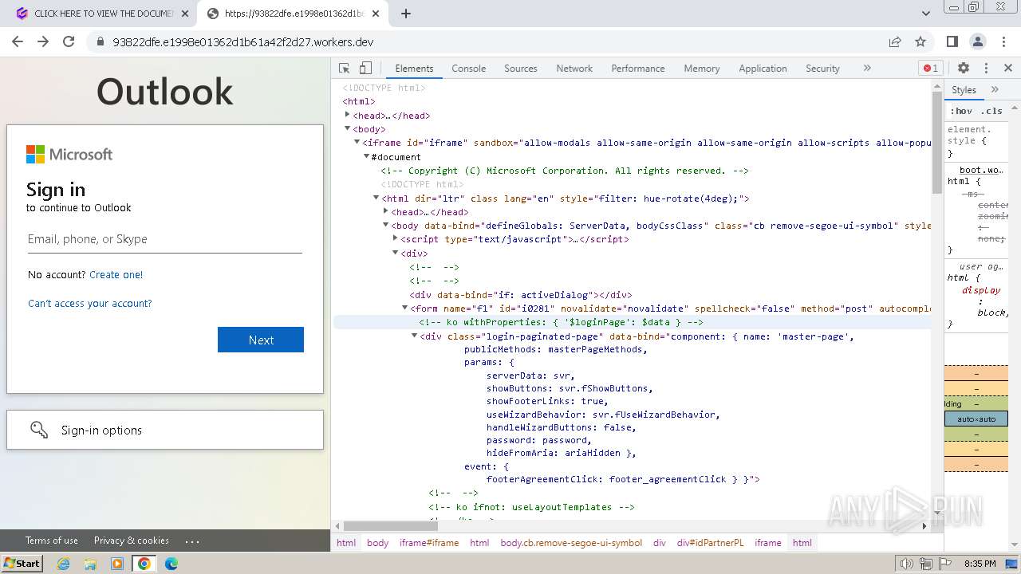Click the Elements panel horizontal scrollbar
This screenshot has height=574, width=1021.
pos(392,526)
